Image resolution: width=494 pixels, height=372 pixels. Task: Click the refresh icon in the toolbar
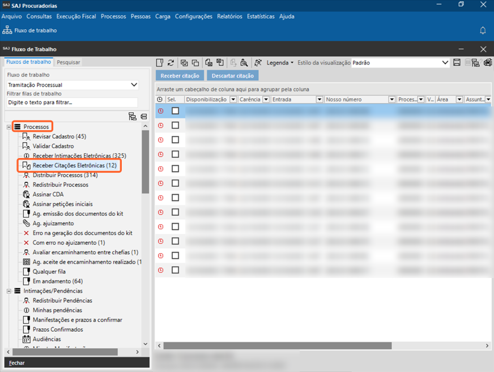tap(171, 63)
